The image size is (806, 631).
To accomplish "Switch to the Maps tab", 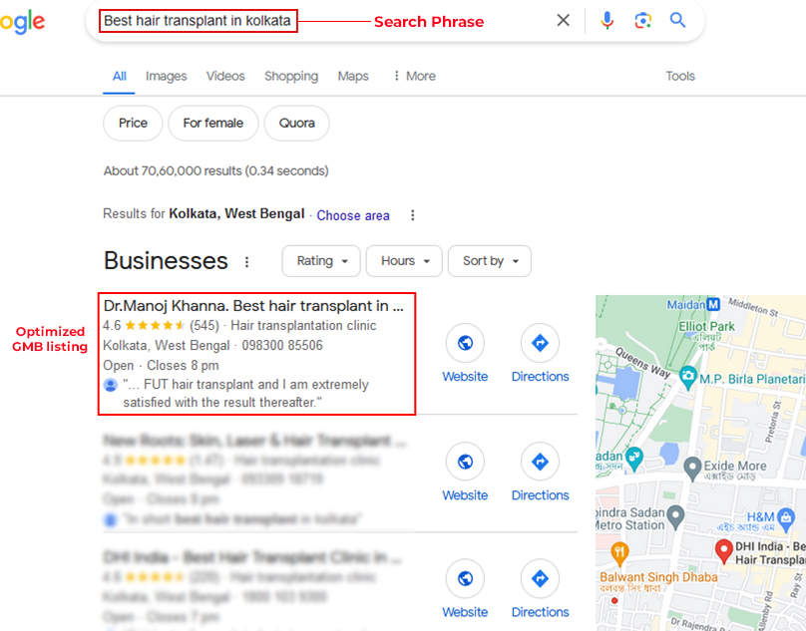I will [x=353, y=76].
